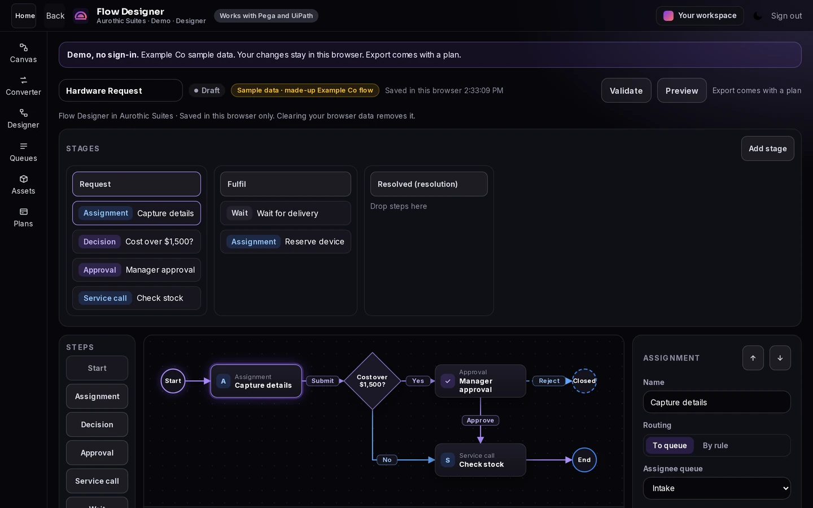Select the End node on canvas
The width and height of the screenshot is (813, 508).
(584, 460)
